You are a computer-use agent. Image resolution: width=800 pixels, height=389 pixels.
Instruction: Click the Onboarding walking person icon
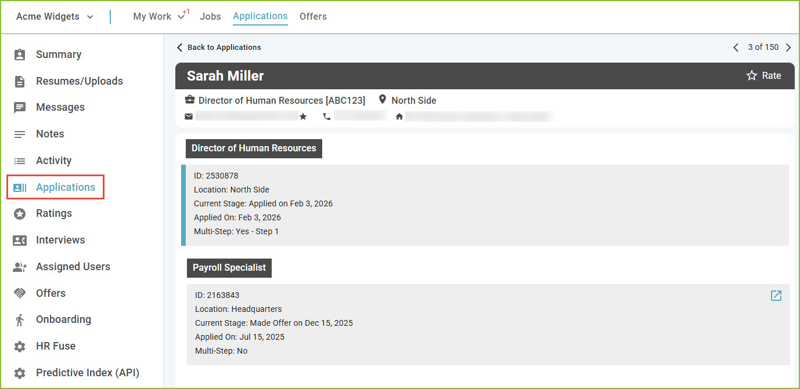[x=20, y=320]
